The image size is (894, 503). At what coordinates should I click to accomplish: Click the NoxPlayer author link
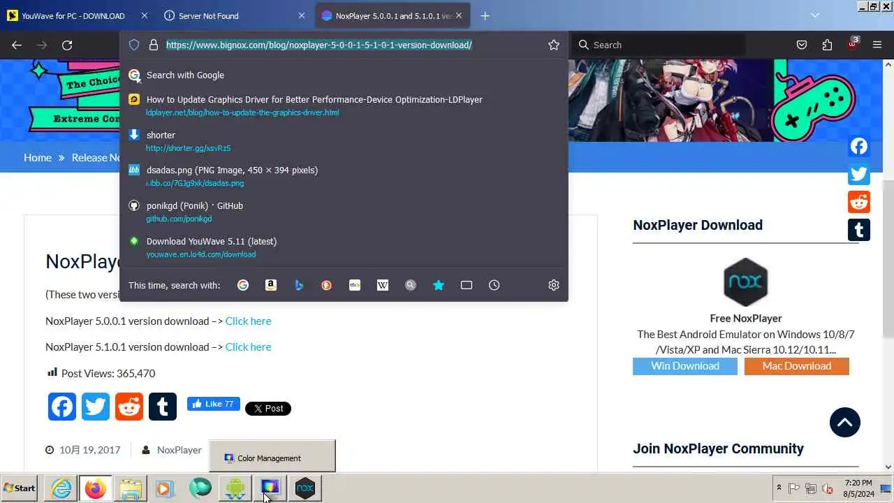click(179, 450)
